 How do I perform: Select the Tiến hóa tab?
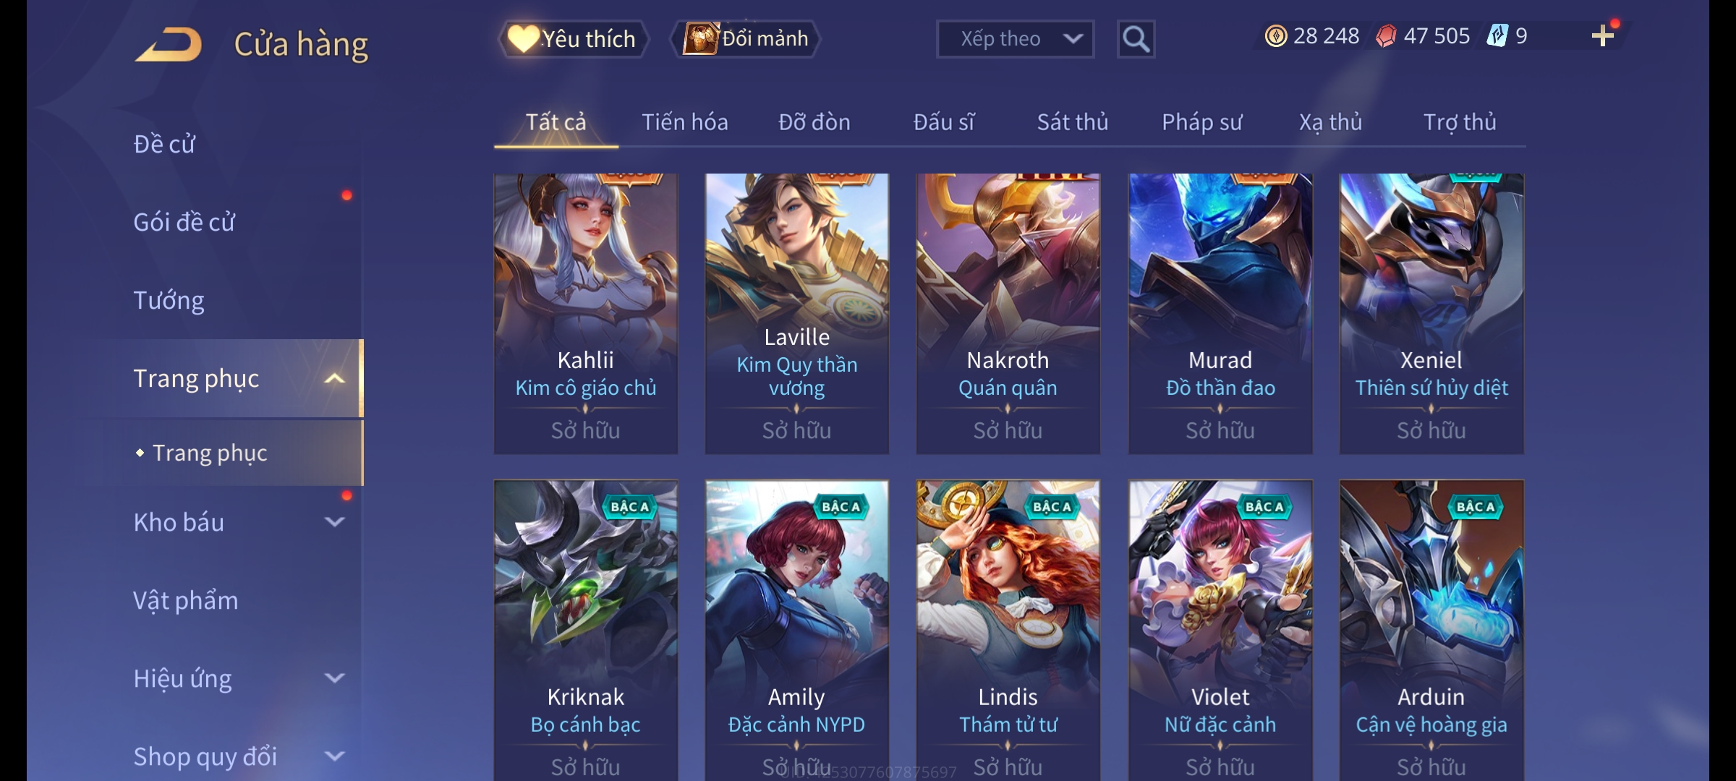(x=685, y=122)
